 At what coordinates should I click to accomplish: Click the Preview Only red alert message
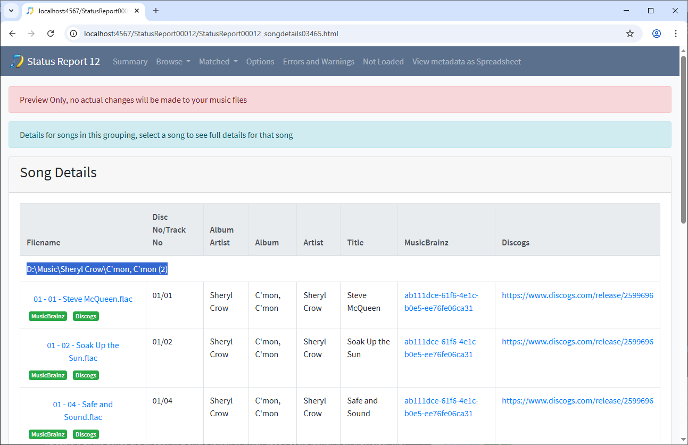[340, 100]
